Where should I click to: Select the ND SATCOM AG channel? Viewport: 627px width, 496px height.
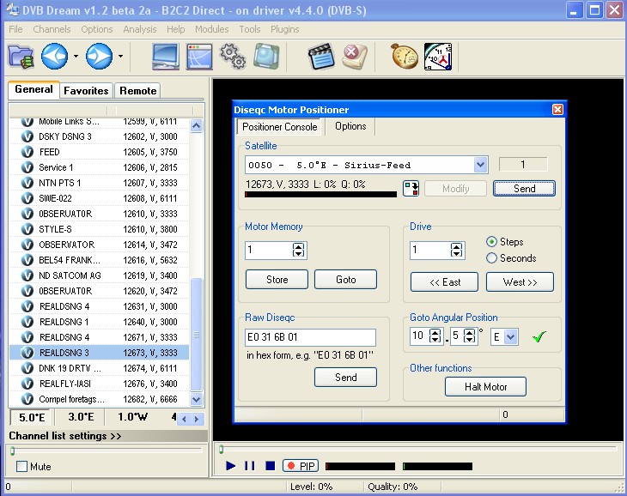pos(99,275)
